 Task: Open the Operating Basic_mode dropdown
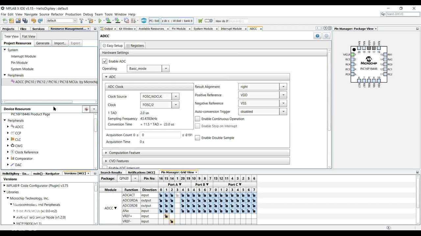point(166,69)
